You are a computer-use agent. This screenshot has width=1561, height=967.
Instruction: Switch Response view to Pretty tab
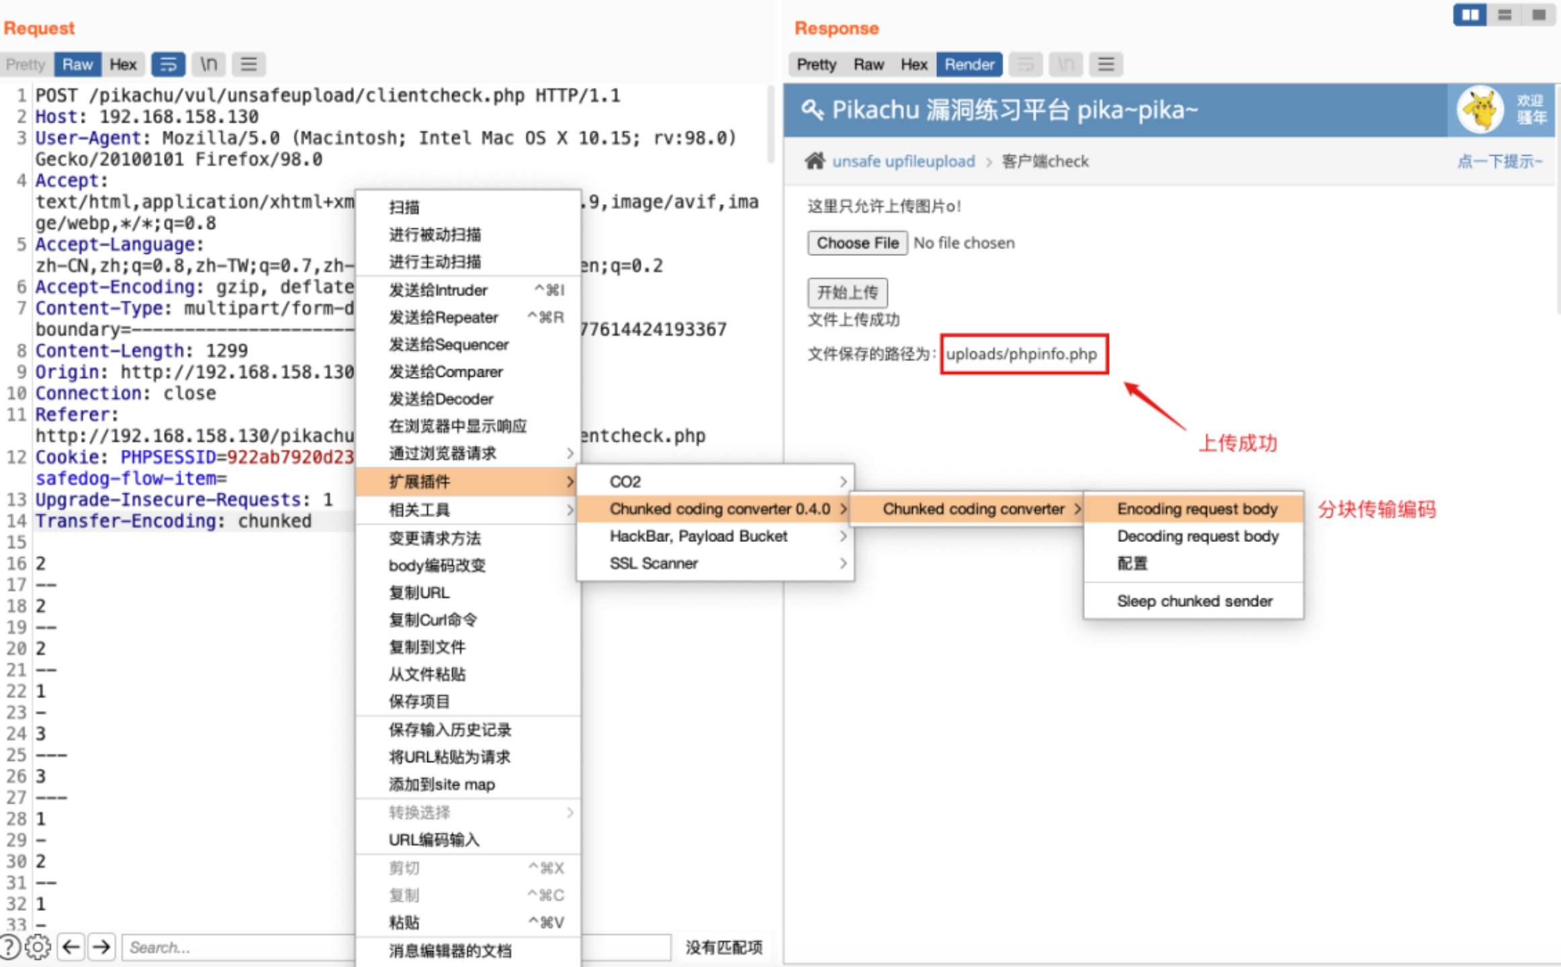(x=816, y=64)
